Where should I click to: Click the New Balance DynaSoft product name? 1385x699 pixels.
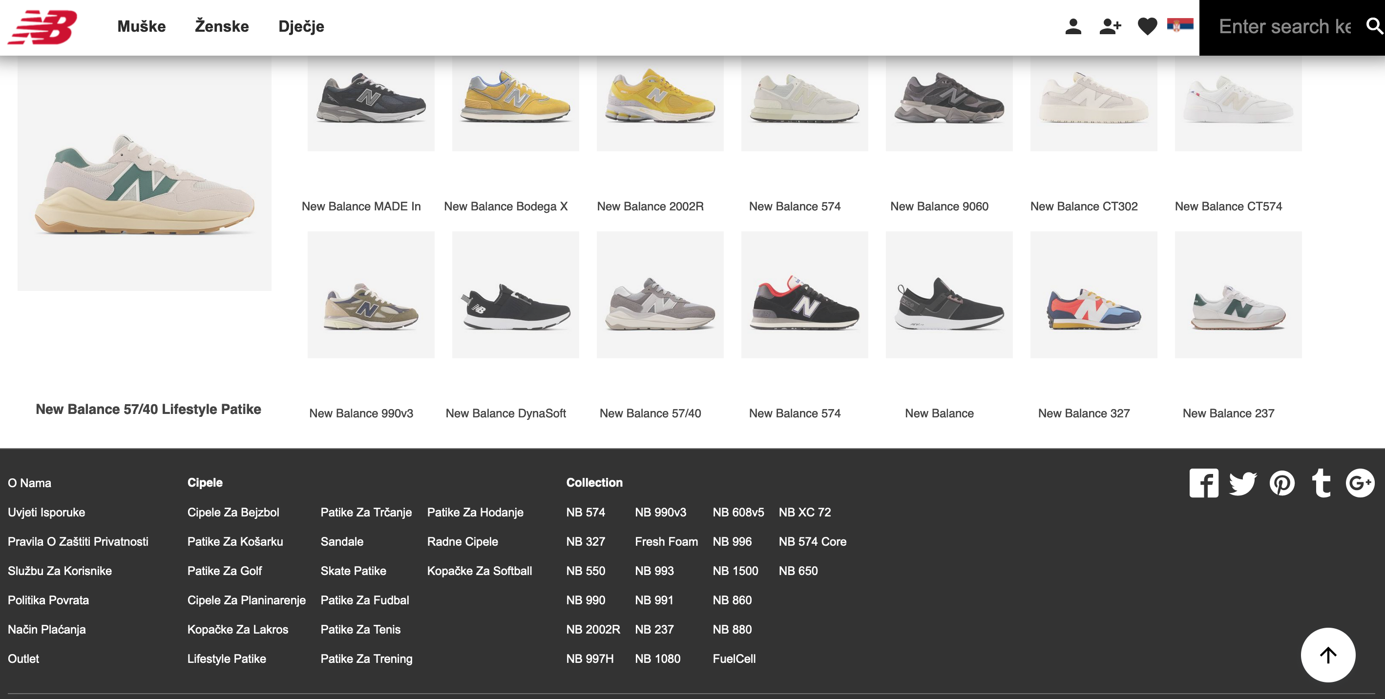click(505, 413)
